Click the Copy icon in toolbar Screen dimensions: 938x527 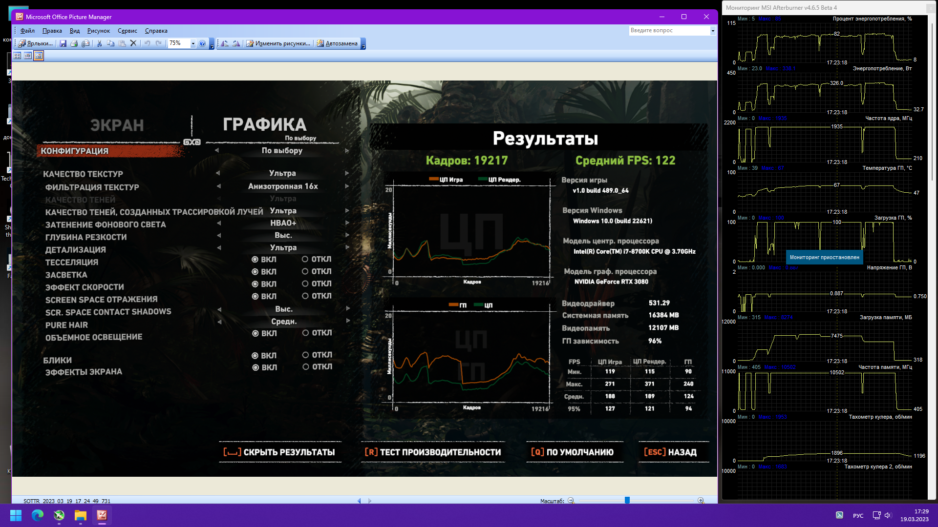110,43
